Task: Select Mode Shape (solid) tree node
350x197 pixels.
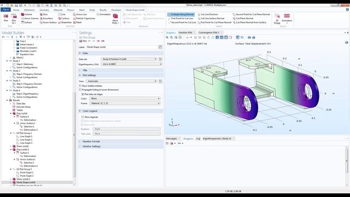Action: pyautogui.click(x=26, y=182)
